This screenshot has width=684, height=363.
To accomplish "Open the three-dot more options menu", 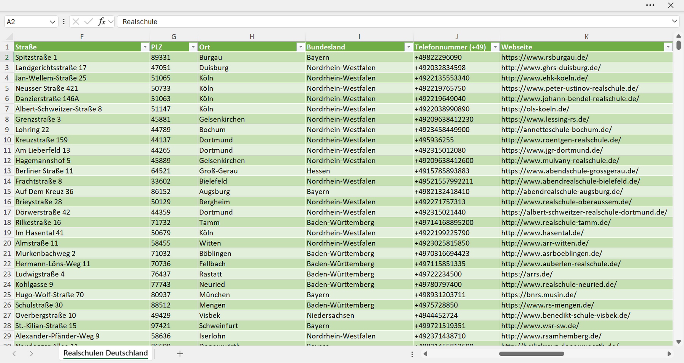I will pos(650,5).
